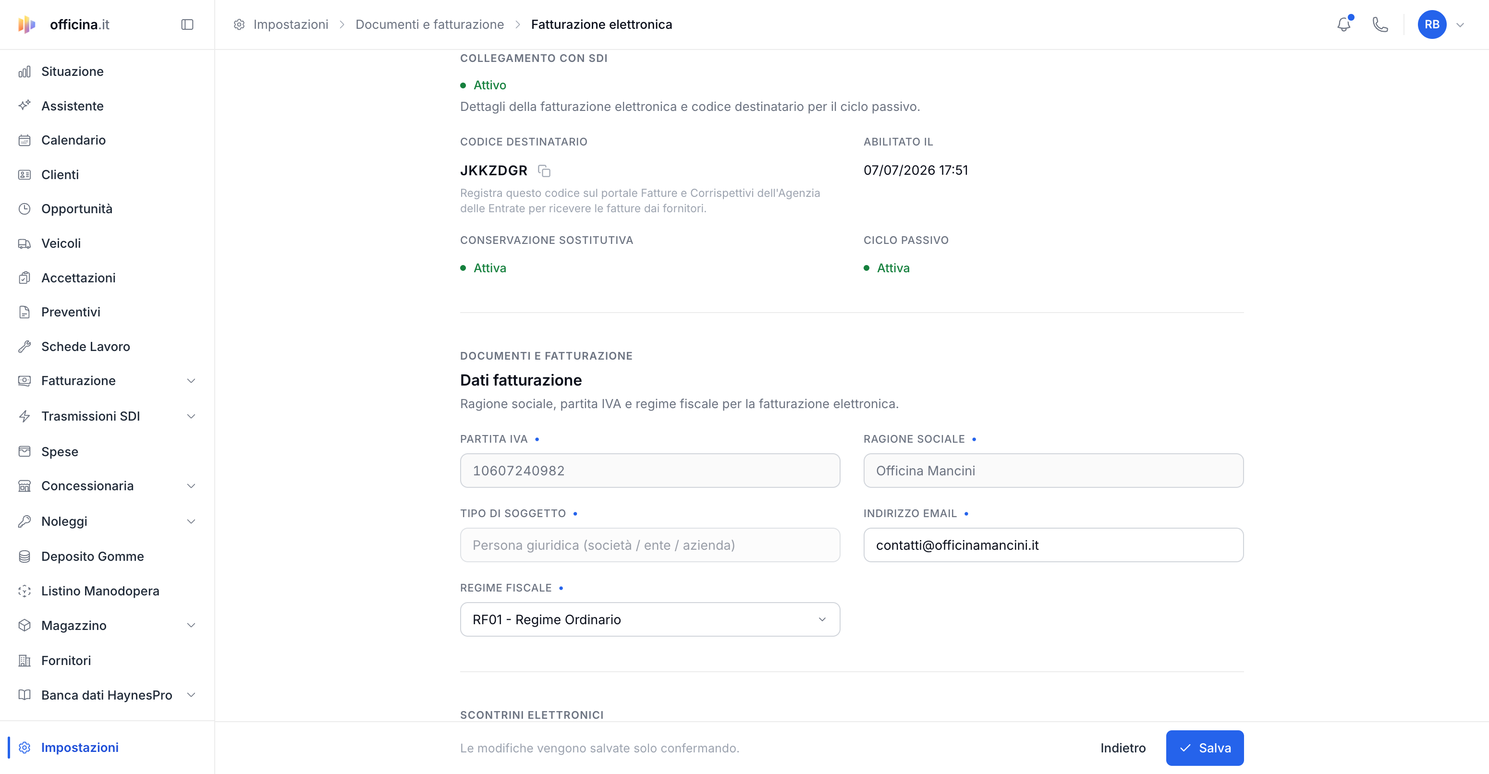
Task: Expand Trasmissioni SDI submenu
Action: [x=191, y=416]
